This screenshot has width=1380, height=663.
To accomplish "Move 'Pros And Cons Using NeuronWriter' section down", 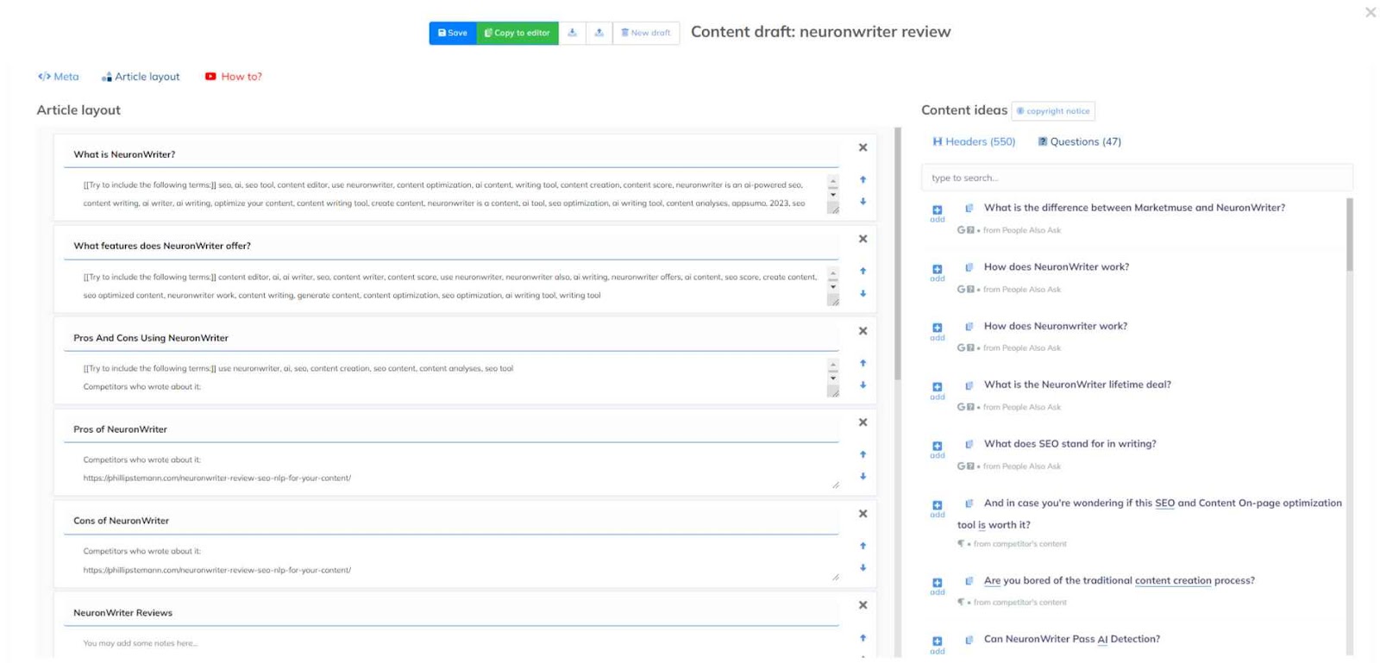I will [x=862, y=385].
